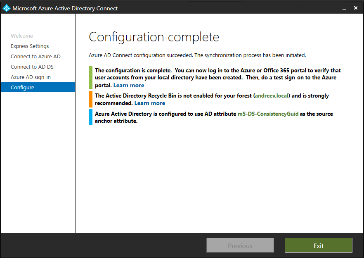The height and width of the screenshot is (258, 364).
Task: Open Learn more link after 'portal.'
Action: coord(129,85)
